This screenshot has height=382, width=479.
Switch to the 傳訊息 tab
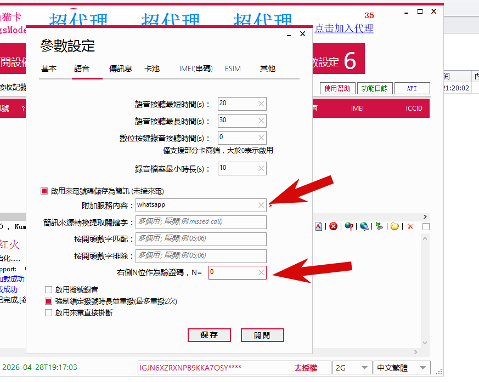[x=121, y=69]
